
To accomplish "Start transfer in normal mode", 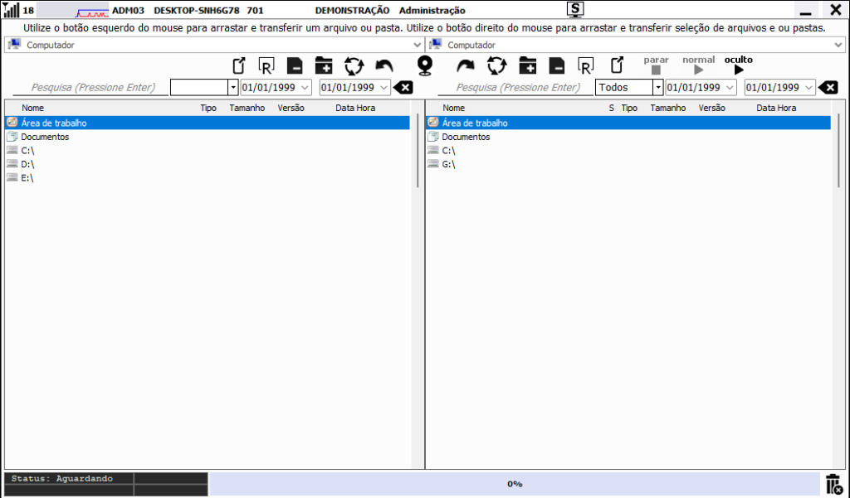I will click(698, 65).
